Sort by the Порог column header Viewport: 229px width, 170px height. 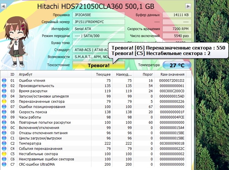click(144, 75)
